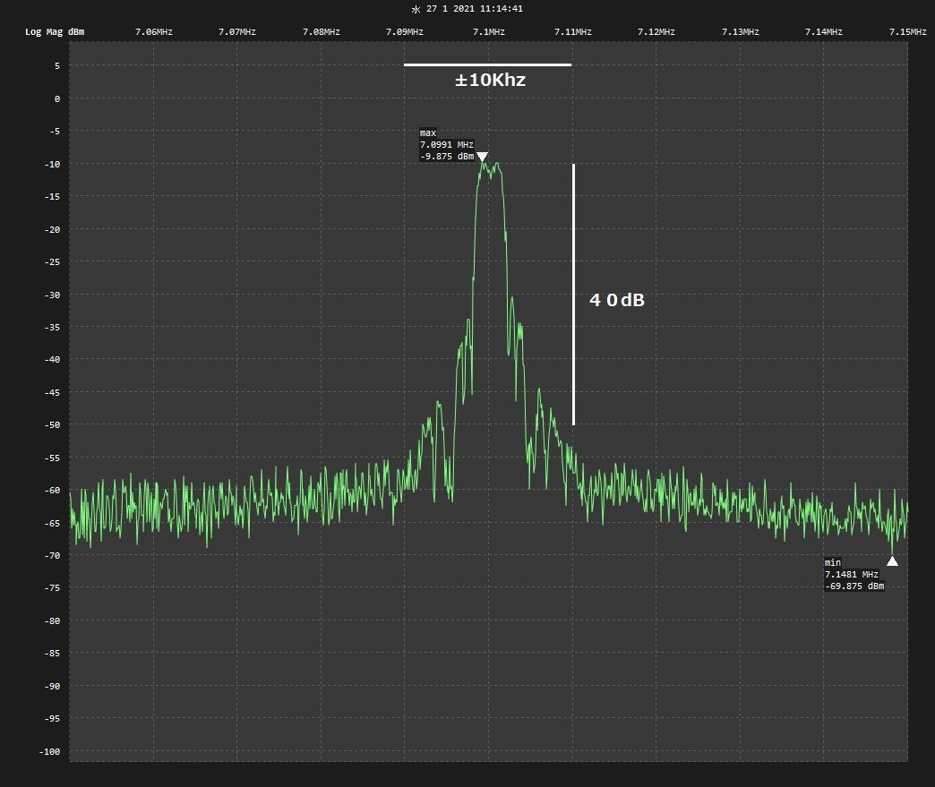
Task: Click the '-70' dBm level axis label
Action: 53,555
